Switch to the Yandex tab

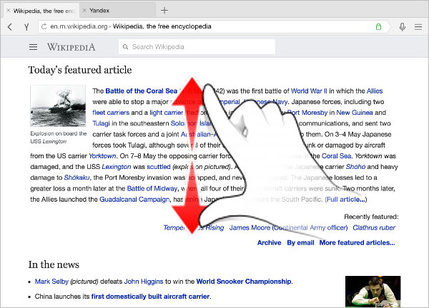click(118, 11)
